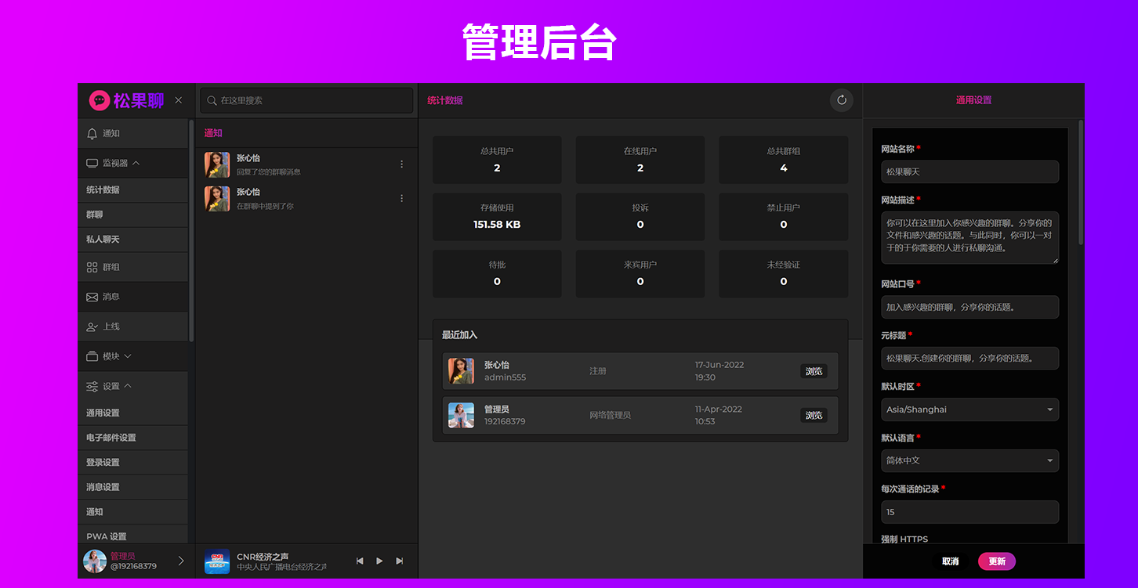Edit the 网站描述 text area
The width and height of the screenshot is (1138, 588).
point(969,237)
